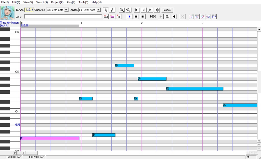The width and height of the screenshot is (261, 159).
Task: Click the greyed-out double oval icon
Action: point(182,17)
